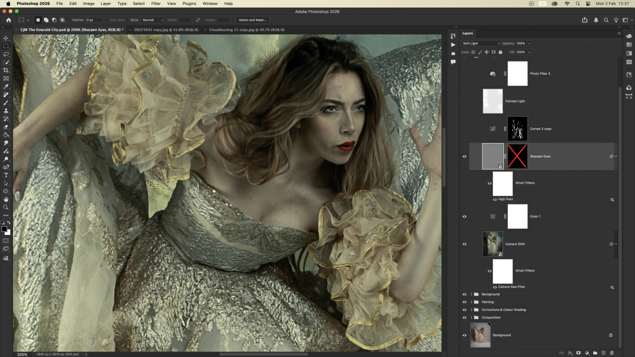This screenshot has width=635, height=357.
Task: Select the Move tool
Action: (x=6, y=38)
